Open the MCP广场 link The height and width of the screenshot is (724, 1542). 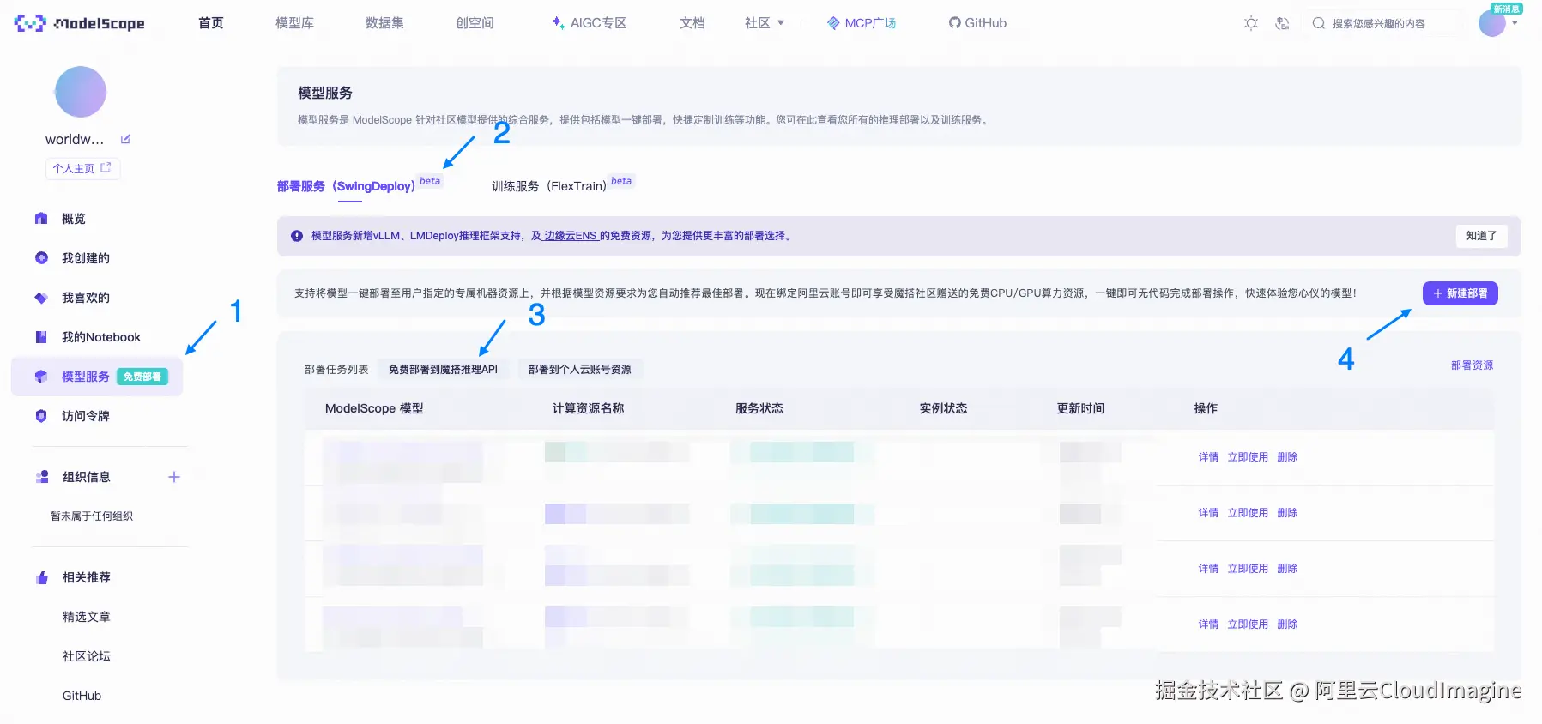[x=862, y=23]
